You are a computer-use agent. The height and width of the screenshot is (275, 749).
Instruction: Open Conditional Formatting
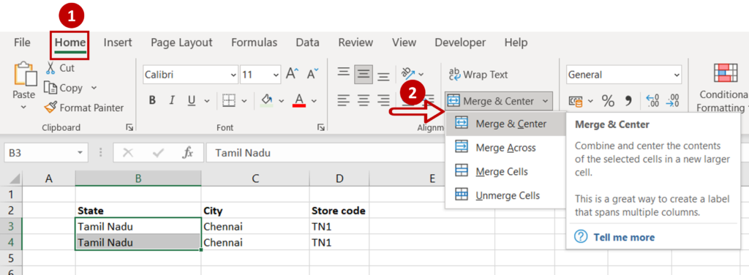tap(722, 88)
